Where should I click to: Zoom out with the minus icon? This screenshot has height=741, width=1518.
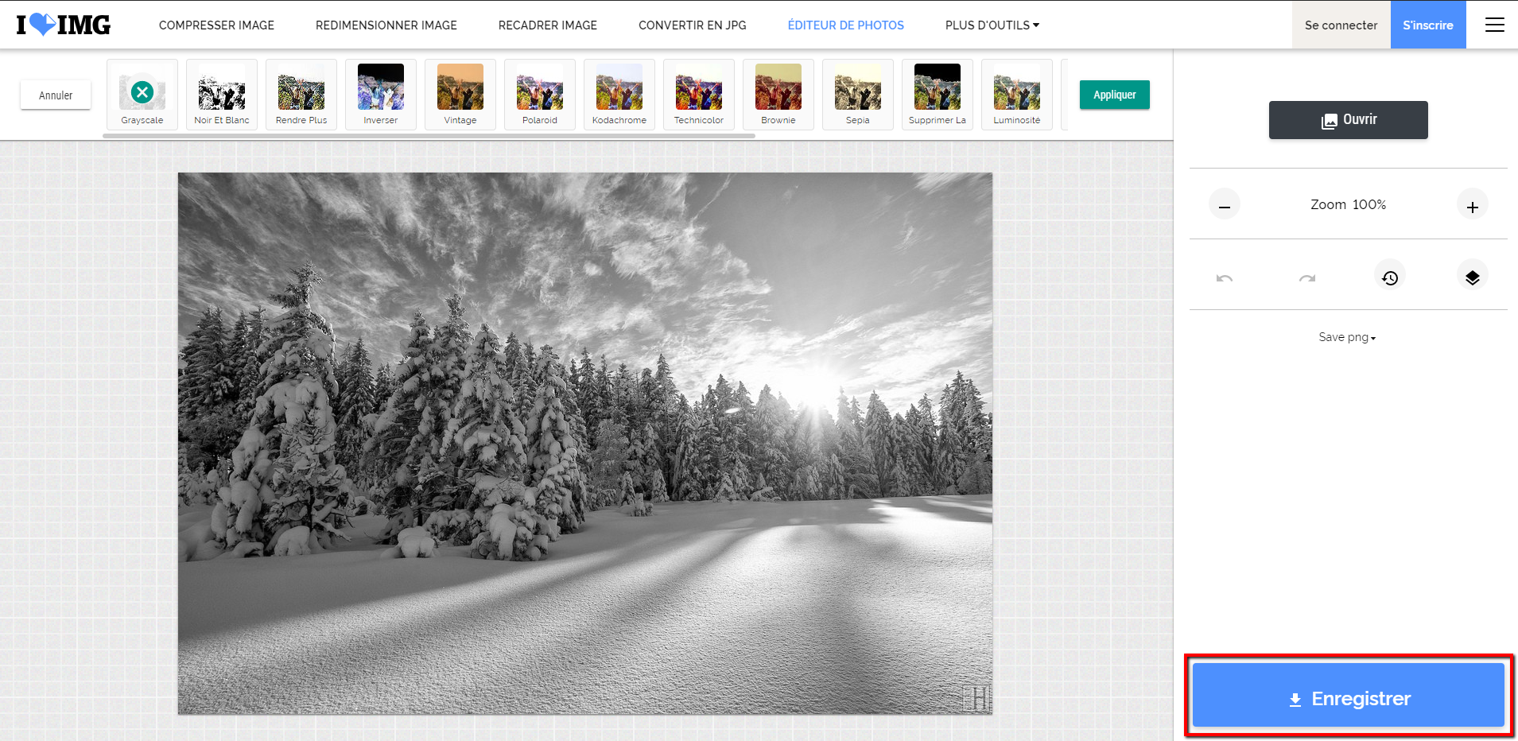(1225, 206)
